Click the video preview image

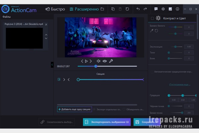100,37
